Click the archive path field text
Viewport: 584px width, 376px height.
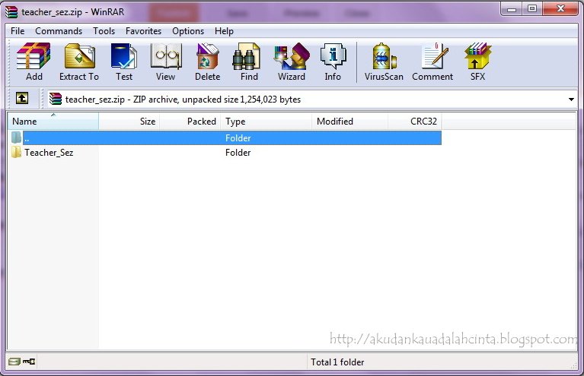point(183,100)
